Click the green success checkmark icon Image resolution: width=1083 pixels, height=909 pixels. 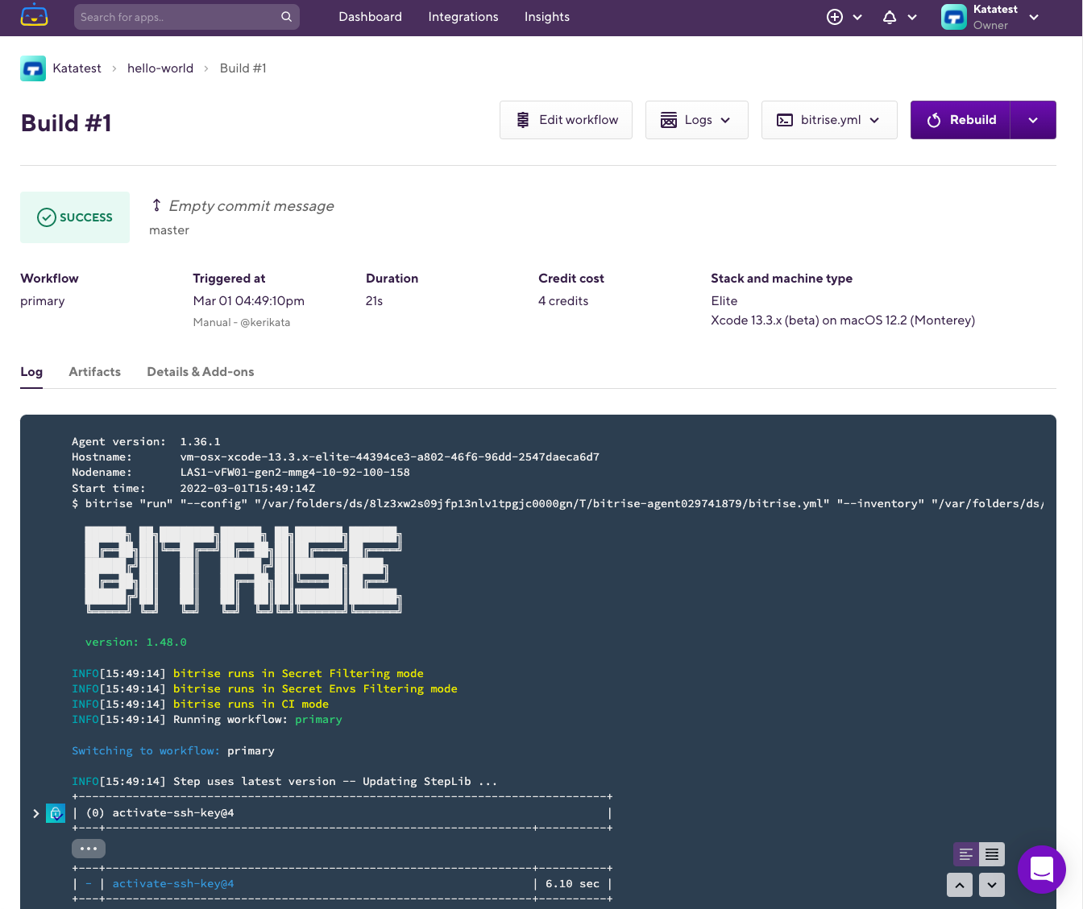coord(47,217)
